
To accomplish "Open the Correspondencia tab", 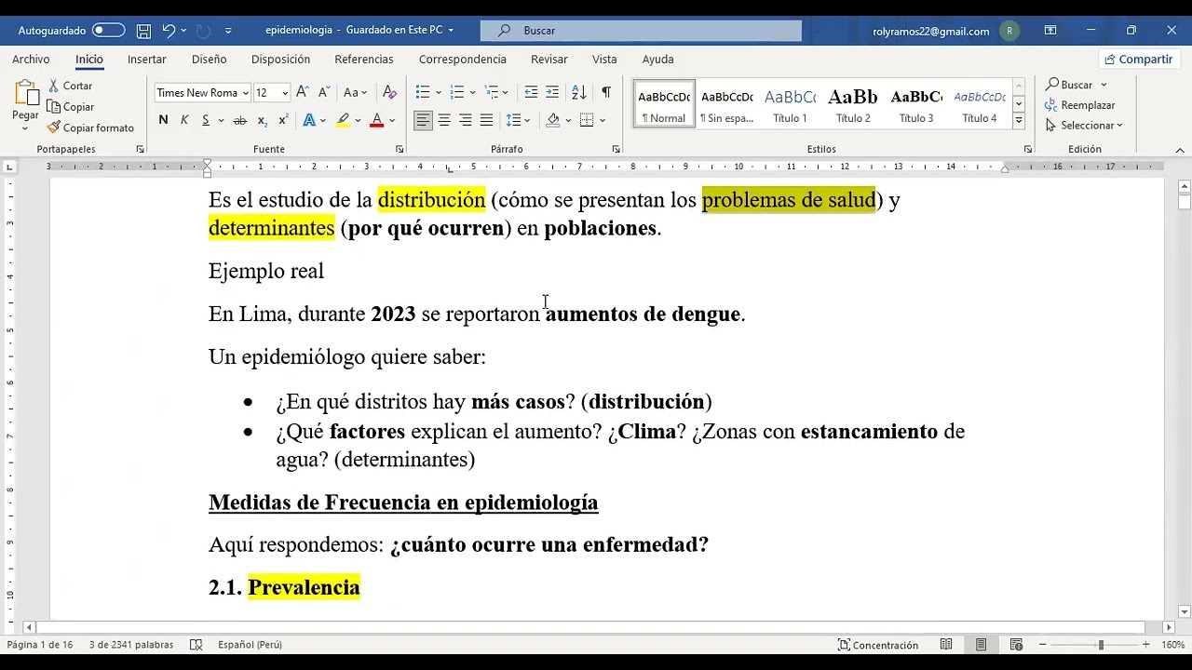I will coord(463,59).
